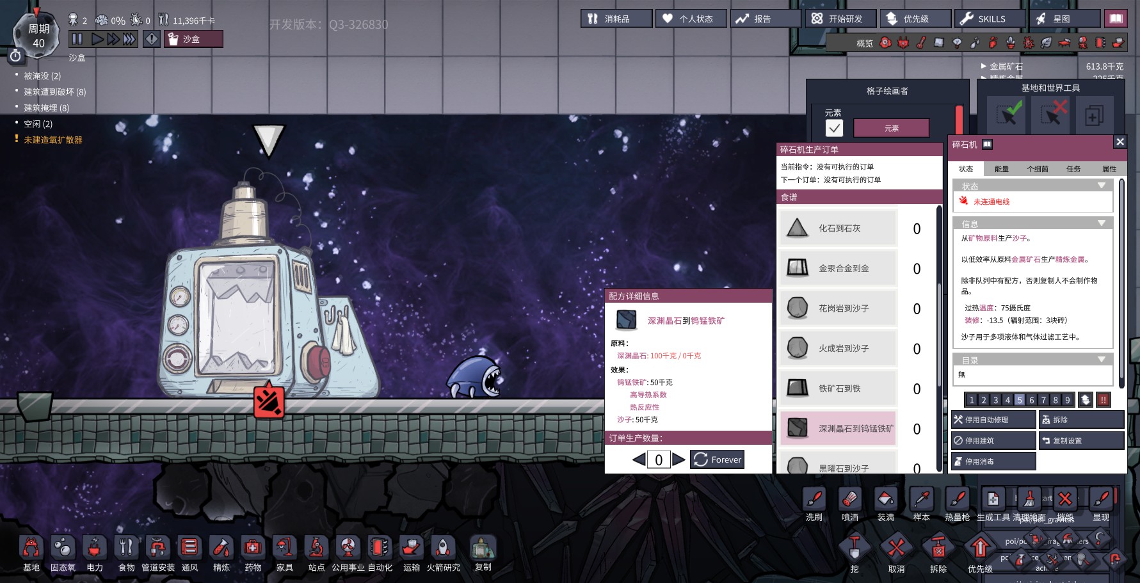Switch to the 个细菌 tab
Screen dimensions: 1140x583
click(x=1038, y=169)
